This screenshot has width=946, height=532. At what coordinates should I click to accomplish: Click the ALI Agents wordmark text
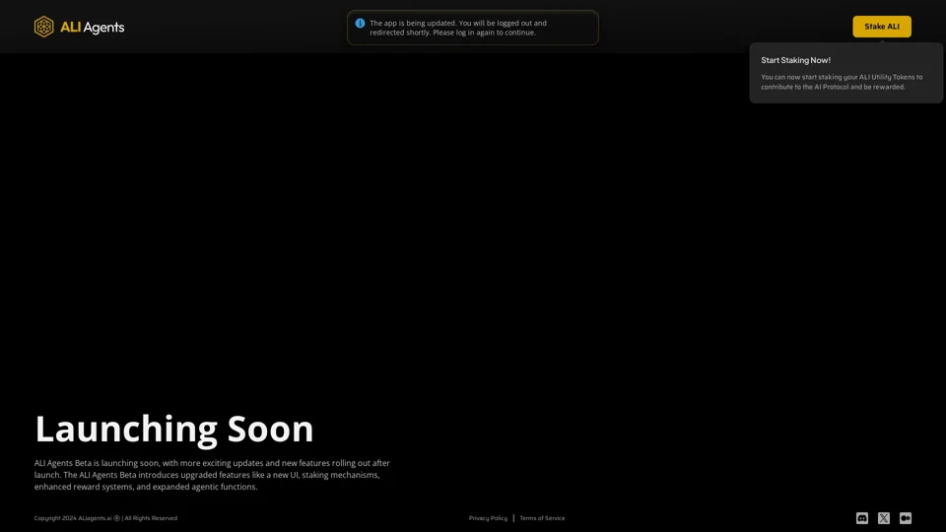point(92,27)
